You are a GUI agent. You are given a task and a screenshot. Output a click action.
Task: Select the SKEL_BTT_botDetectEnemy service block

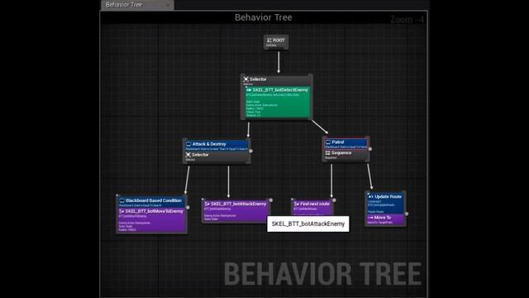[x=278, y=103]
